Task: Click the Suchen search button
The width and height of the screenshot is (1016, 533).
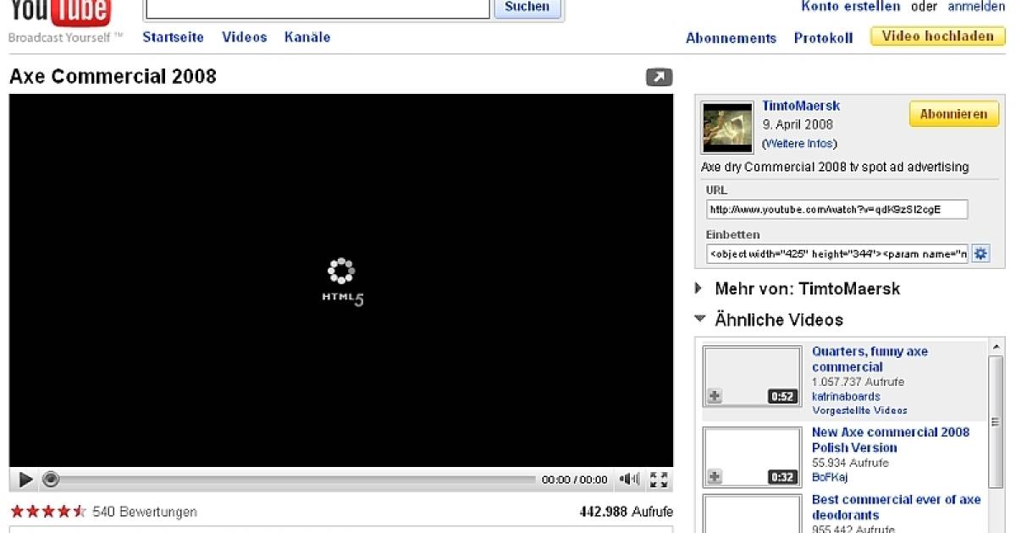Action: pyautogui.click(x=527, y=7)
